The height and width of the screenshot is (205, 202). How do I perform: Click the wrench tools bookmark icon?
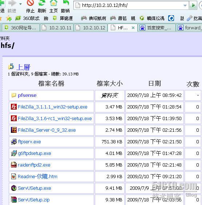190,18
